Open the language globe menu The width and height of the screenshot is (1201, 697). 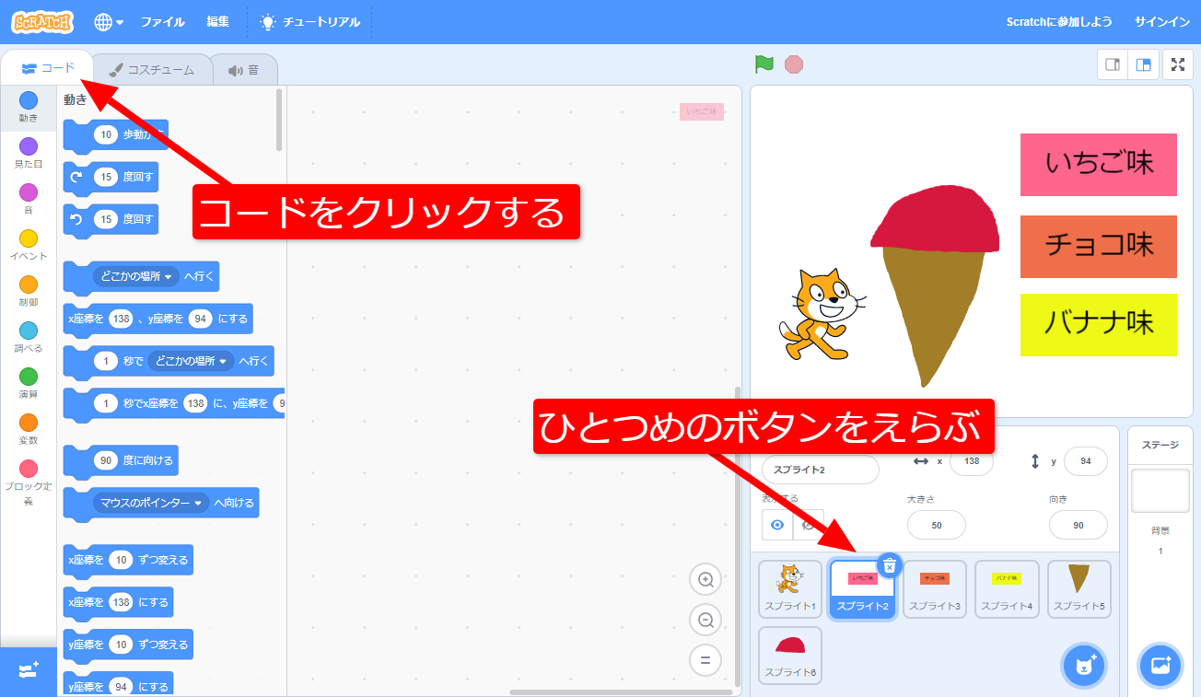110,21
